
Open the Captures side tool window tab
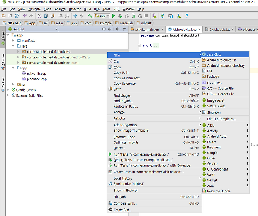pyautogui.click(x=3, y=84)
